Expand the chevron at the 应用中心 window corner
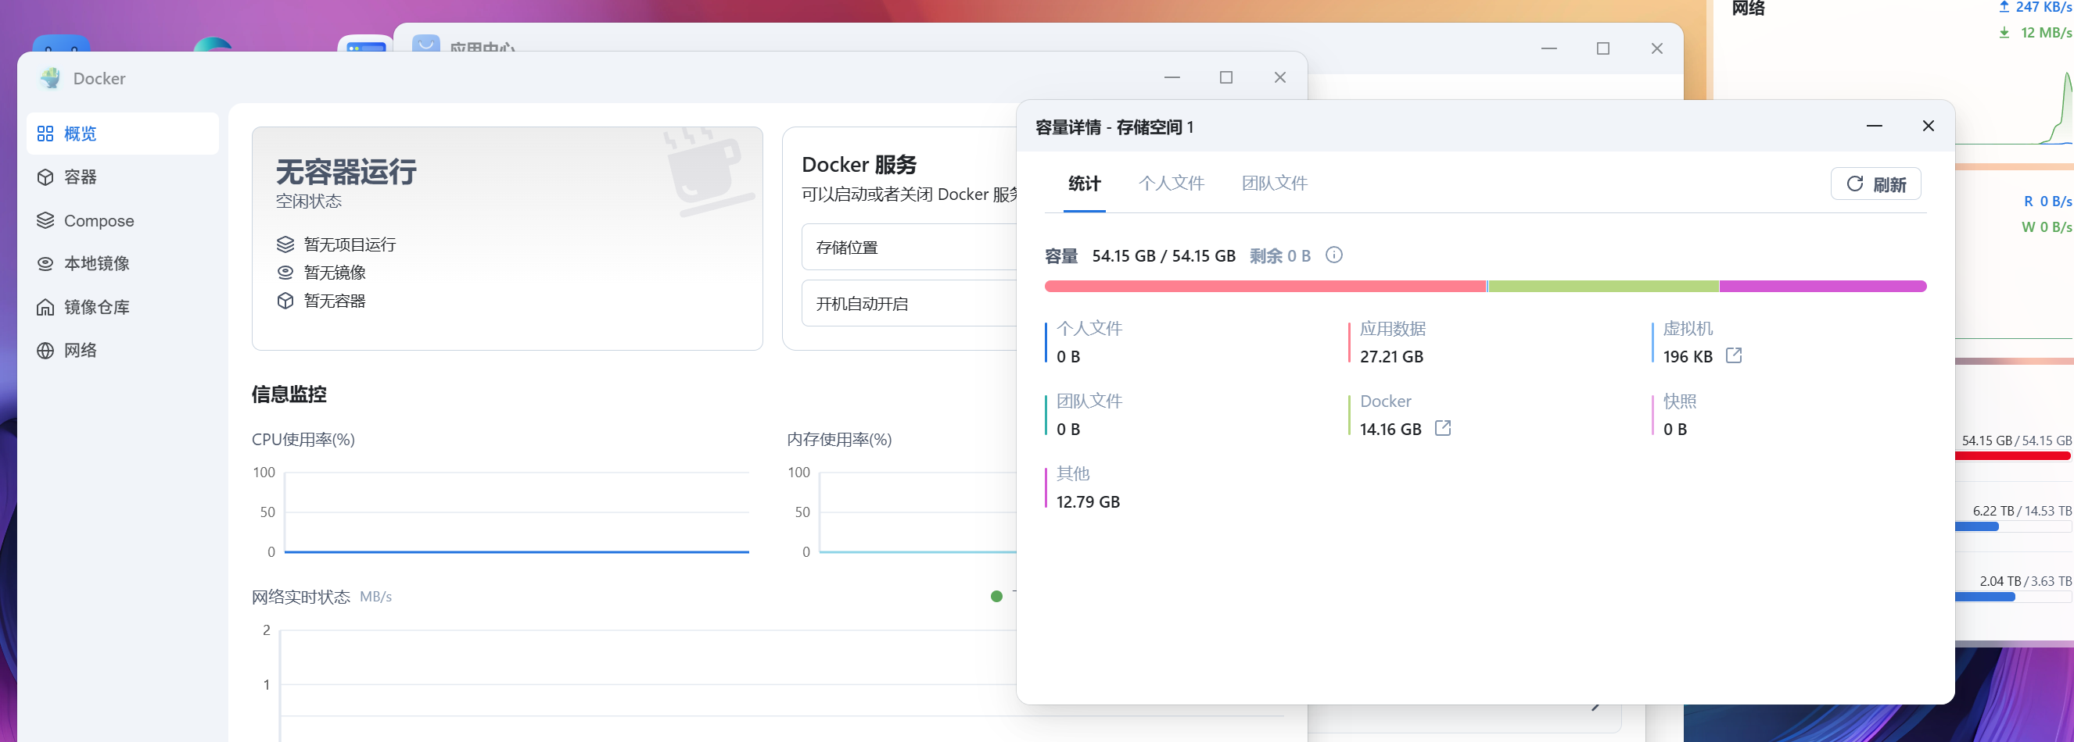Viewport: 2074px width, 742px height. coord(1597,708)
